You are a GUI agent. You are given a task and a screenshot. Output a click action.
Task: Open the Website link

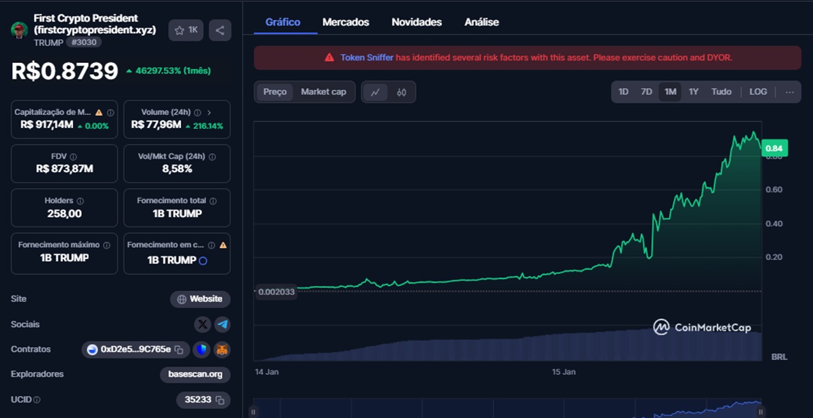click(x=200, y=299)
